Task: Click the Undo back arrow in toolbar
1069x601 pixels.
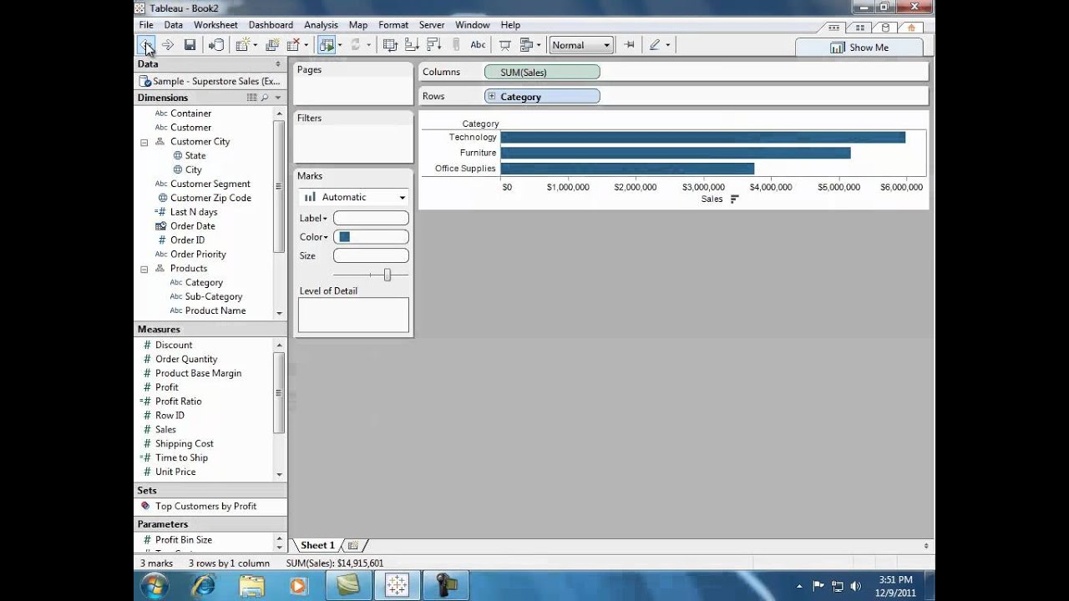Action: 146,45
